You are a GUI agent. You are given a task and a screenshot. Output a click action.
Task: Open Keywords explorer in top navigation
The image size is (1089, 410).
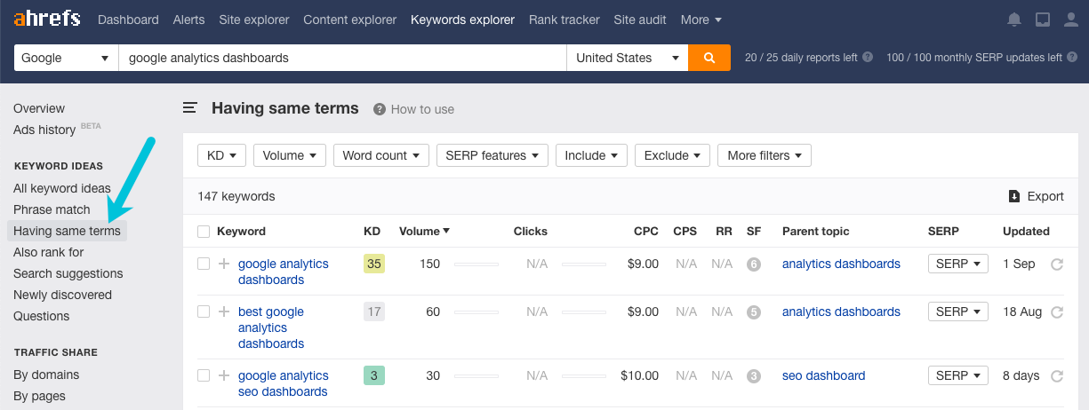point(462,20)
